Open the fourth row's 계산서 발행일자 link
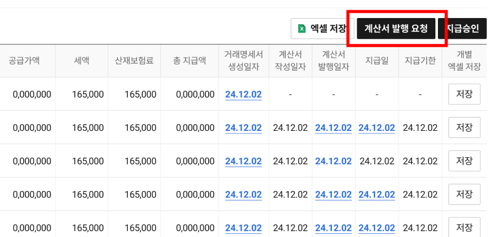Screen dimensions: 491x237 pyautogui.click(x=333, y=195)
